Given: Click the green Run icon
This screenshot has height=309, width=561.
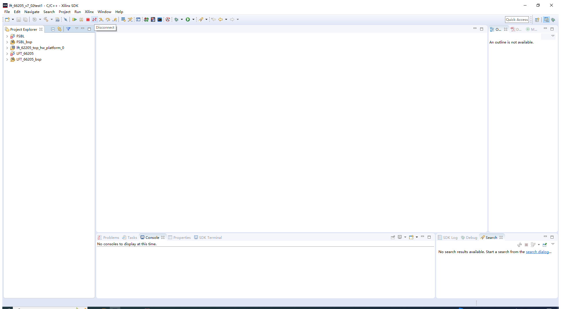Looking at the screenshot, I should (x=188, y=19).
